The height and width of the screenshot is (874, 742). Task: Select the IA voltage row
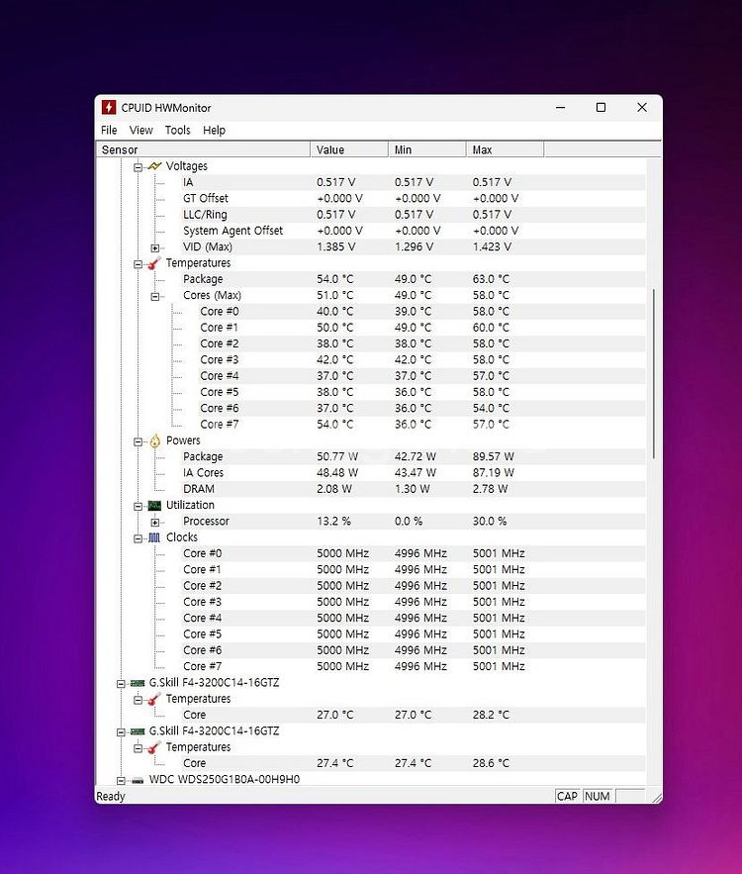[x=413, y=182]
